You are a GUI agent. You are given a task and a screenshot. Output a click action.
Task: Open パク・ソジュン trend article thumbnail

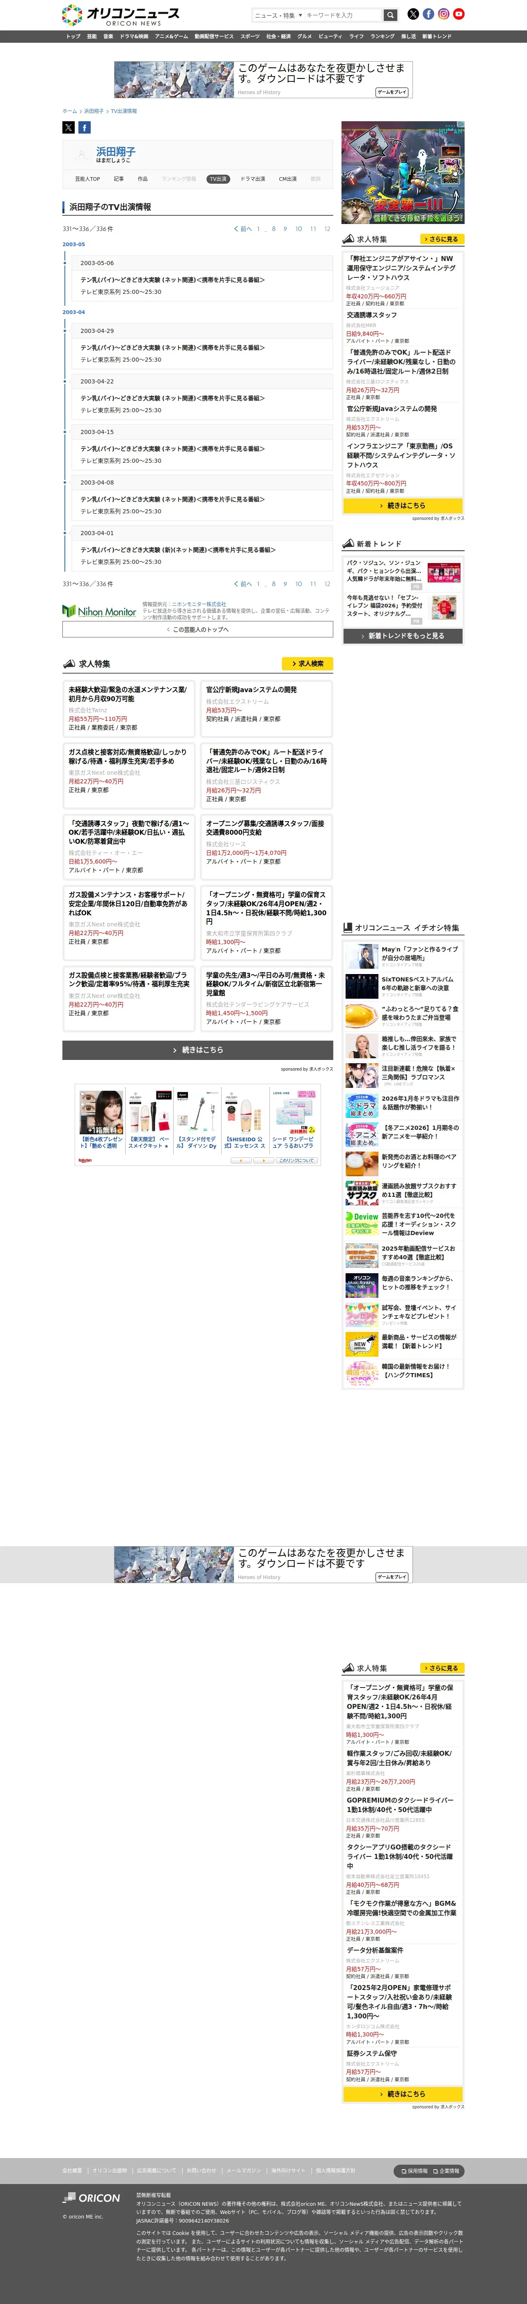444,573
